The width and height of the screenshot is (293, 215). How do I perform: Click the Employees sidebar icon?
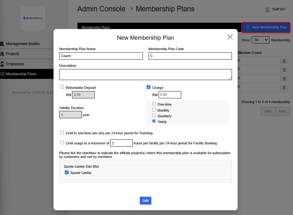point(2,64)
